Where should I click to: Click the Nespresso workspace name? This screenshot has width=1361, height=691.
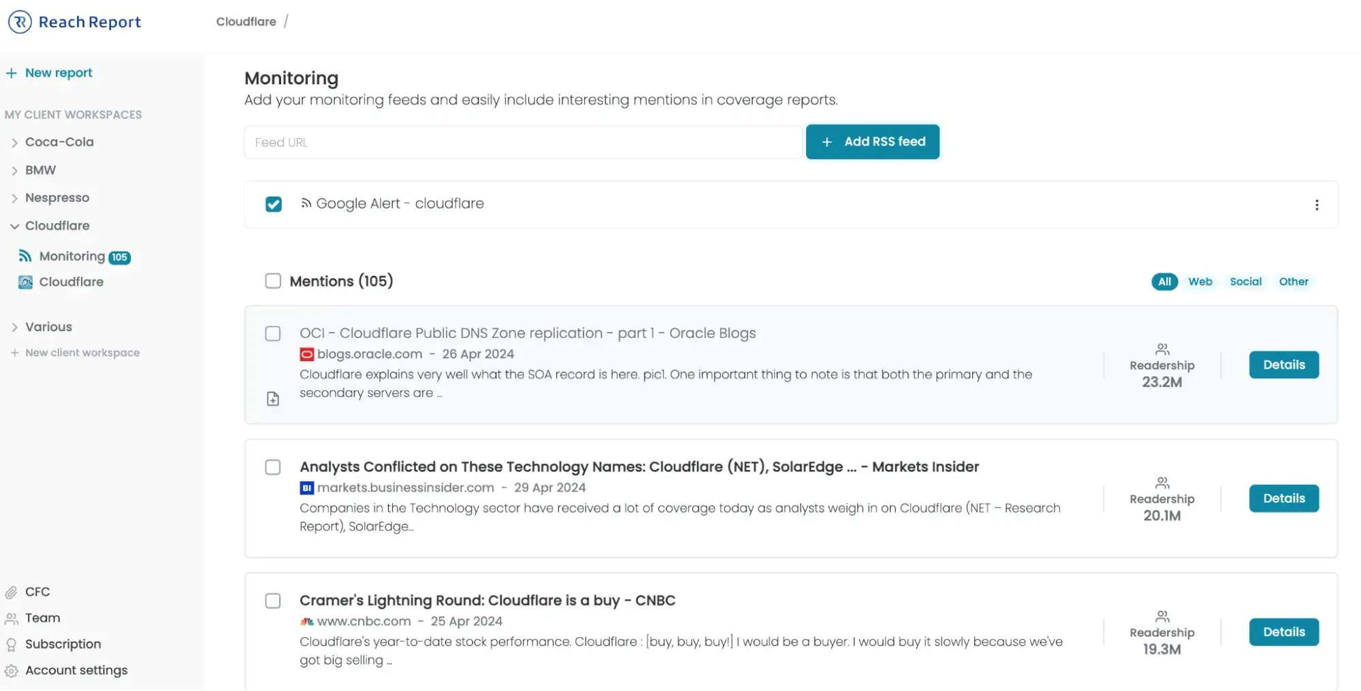(57, 198)
